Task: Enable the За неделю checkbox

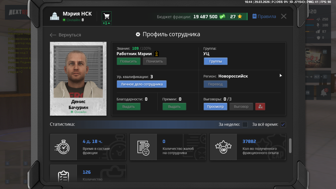Action: pos(245,124)
